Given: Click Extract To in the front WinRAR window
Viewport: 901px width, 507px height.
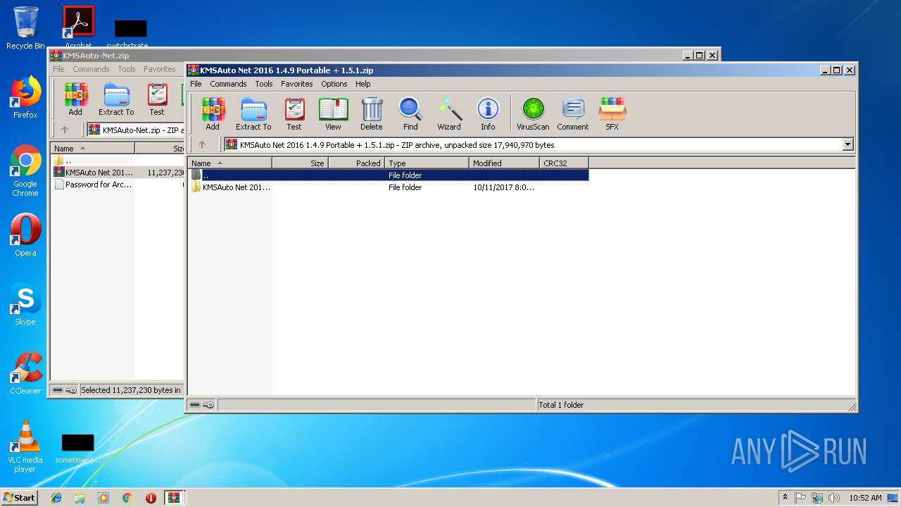Looking at the screenshot, I should click(x=253, y=114).
